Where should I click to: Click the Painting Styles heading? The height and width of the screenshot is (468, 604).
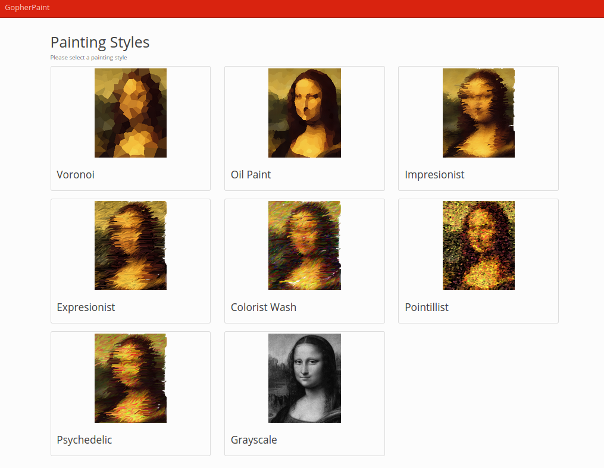[100, 42]
